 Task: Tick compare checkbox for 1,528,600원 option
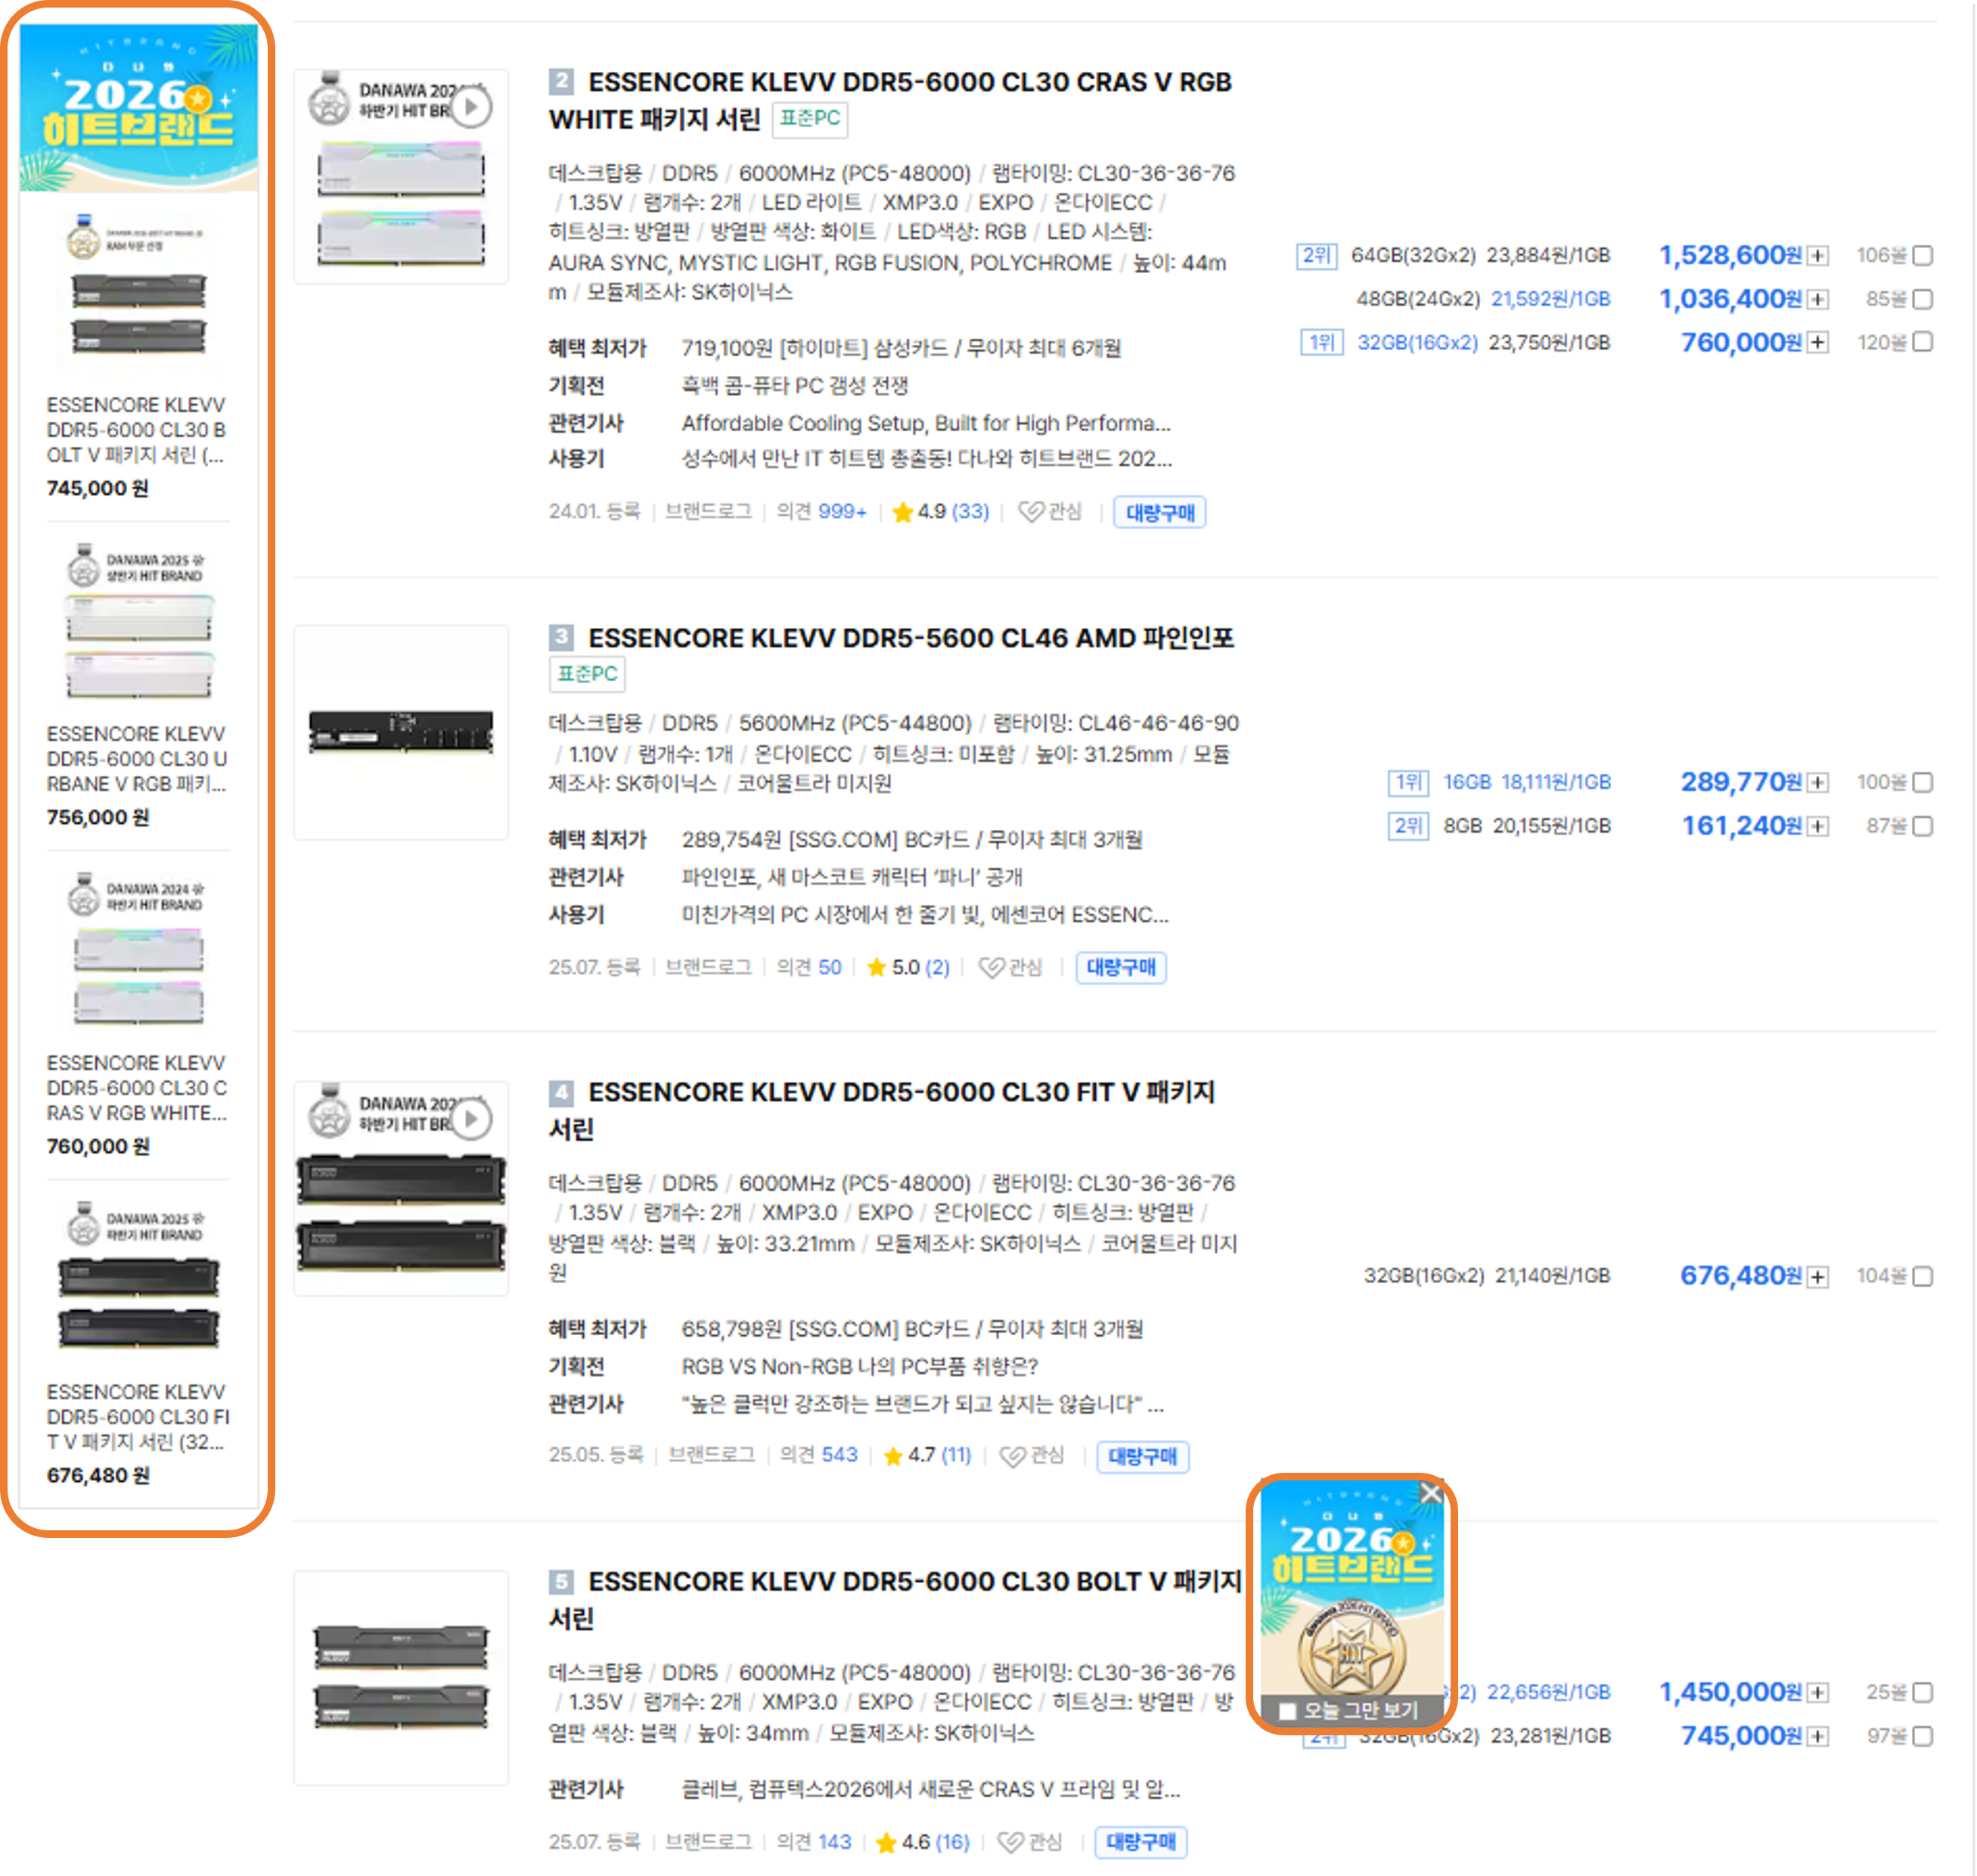(1922, 256)
